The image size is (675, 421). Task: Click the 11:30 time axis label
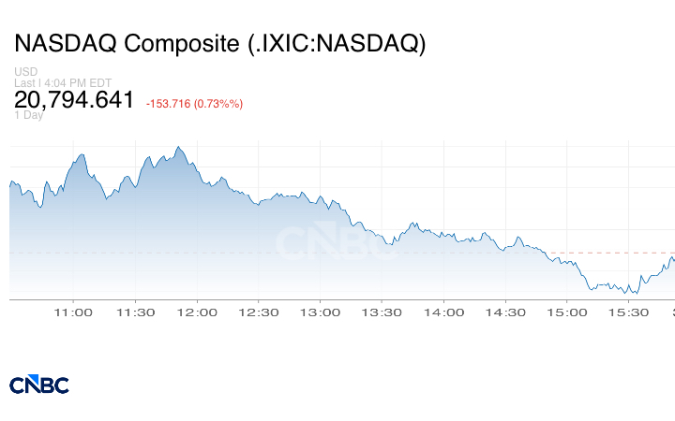(137, 312)
